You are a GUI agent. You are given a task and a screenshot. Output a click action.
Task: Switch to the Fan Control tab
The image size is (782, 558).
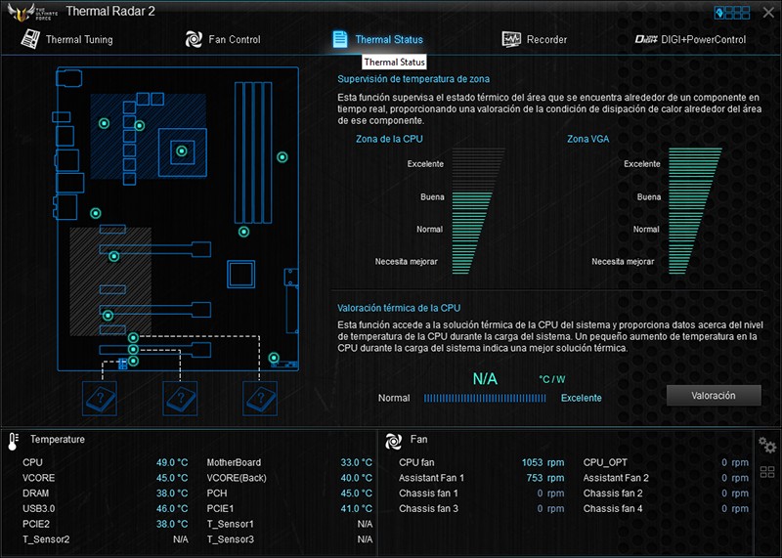[223, 39]
